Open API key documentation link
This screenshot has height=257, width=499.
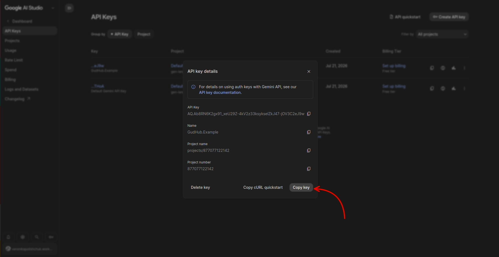[x=220, y=92]
